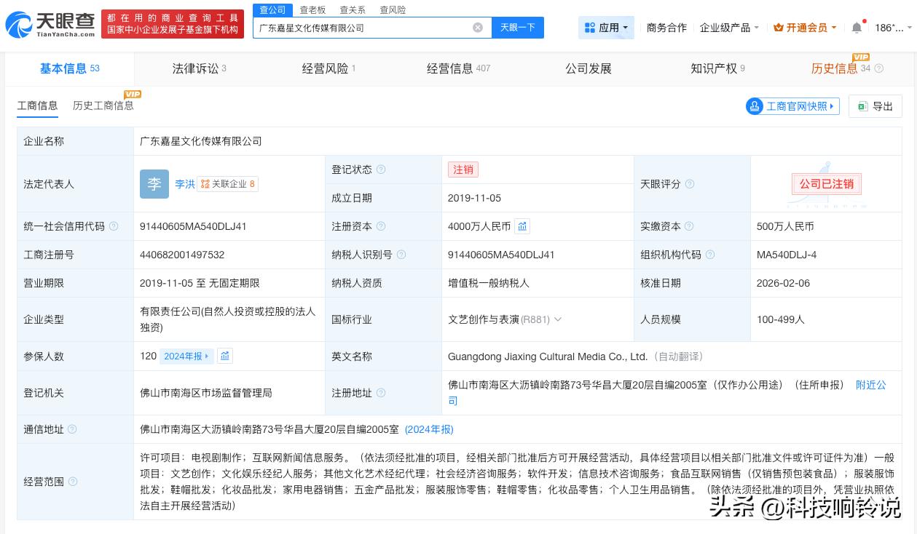Click the 4000万人民币 capital value
This screenshot has width=917, height=534.
pos(479,226)
